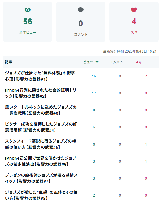Click view count 16 for article #1

(x=94, y=76)
